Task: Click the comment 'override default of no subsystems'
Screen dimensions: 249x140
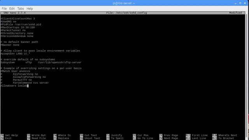Action: (x=28, y=59)
